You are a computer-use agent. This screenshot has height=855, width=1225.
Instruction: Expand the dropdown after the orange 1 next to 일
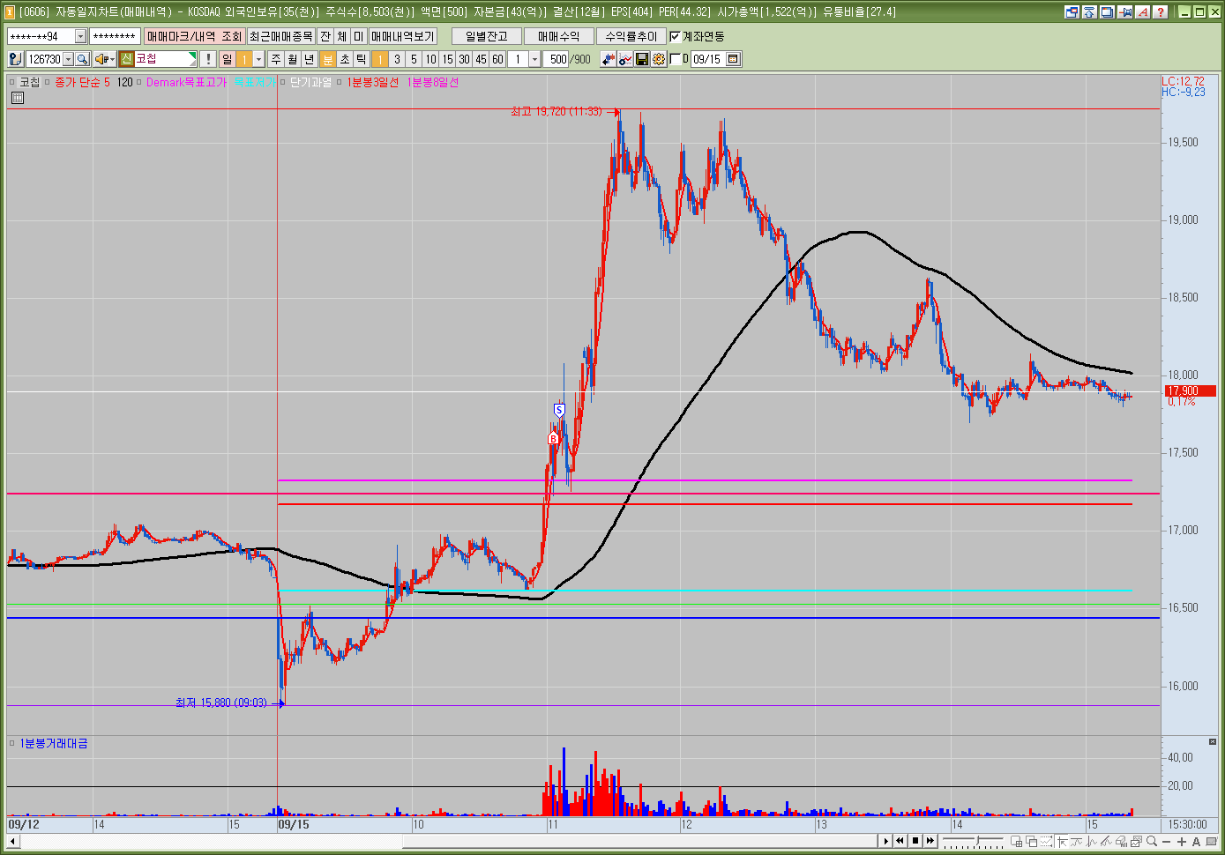[258, 59]
